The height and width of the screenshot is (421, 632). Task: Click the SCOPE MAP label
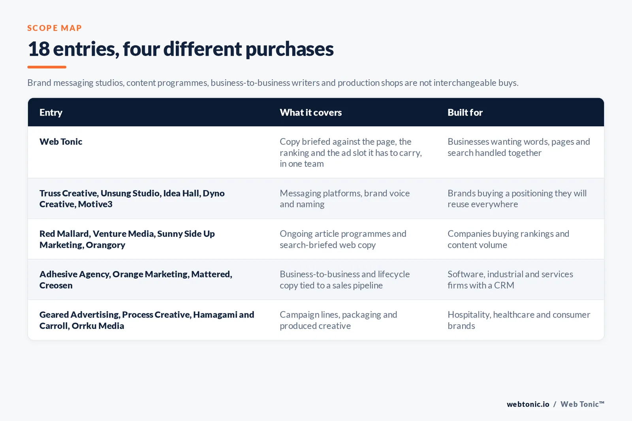click(55, 28)
